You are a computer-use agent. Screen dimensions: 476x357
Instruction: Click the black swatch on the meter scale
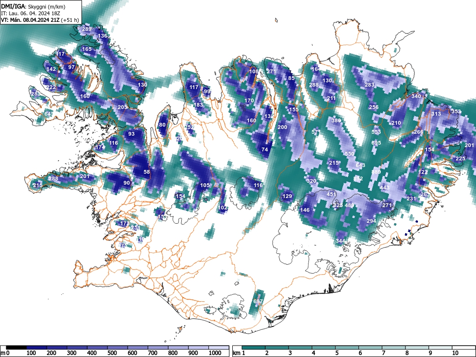point(16,347)
